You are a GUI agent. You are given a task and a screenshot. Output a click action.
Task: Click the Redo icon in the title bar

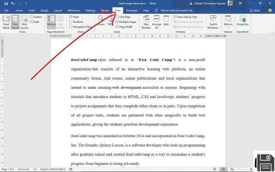coord(20,3)
